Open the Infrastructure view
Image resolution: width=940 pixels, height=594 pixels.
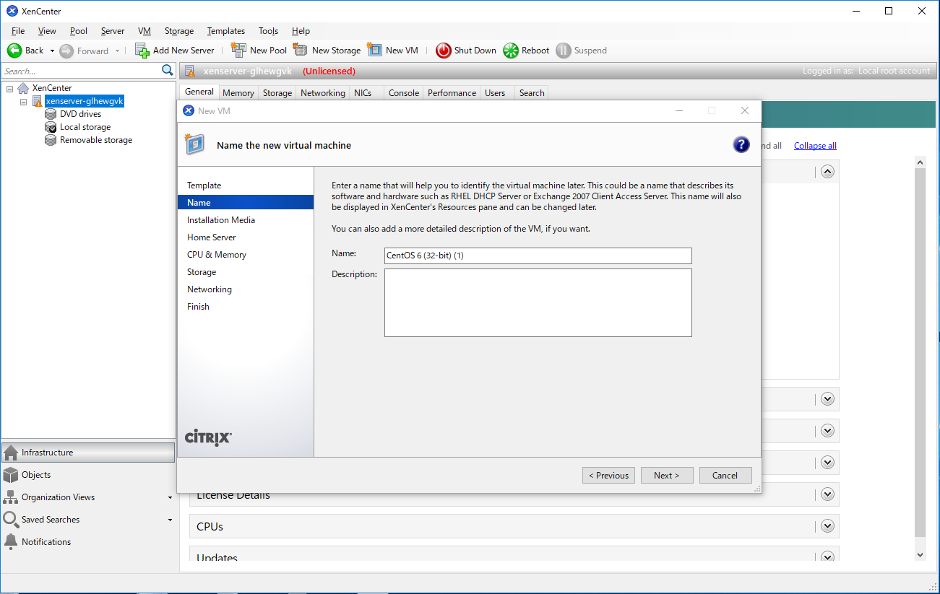coord(88,453)
